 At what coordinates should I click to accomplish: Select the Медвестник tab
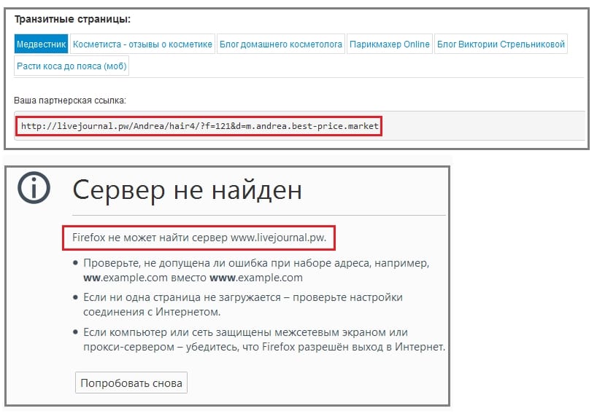[x=41, y=44]
